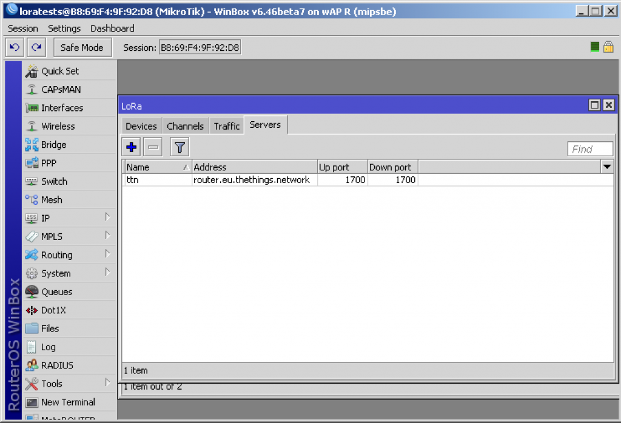Expand the Routing submenu
The height and width of the screenshot is (423, 621).
tap(56, 255)
